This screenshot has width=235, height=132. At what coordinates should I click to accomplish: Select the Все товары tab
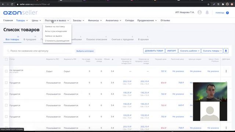pyautogui.click(x=12, y=39)
